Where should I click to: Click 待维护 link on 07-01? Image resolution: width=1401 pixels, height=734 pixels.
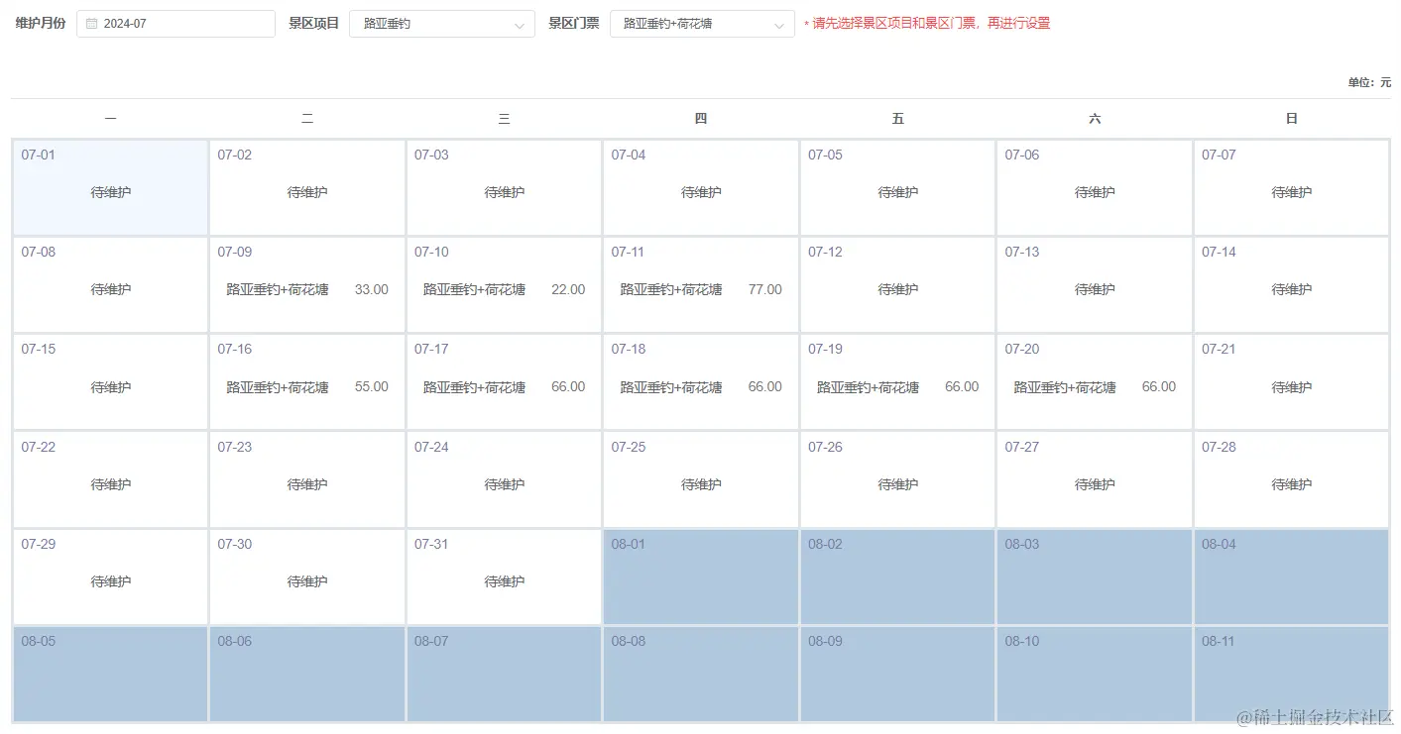(x=109, y=191)
